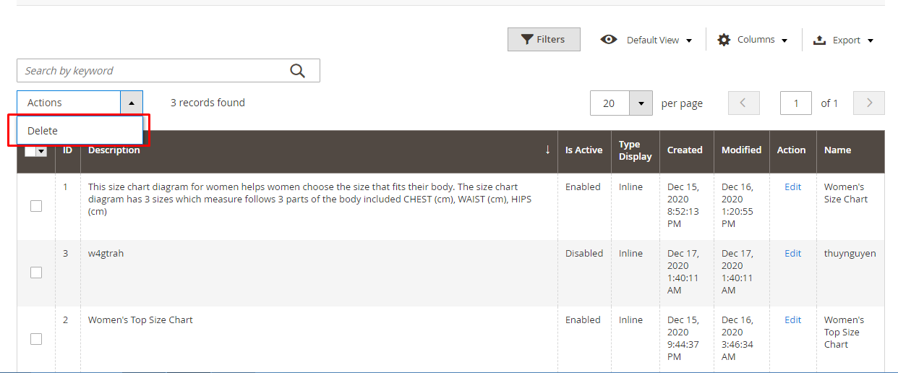Open the per page size dropdown
The width and height of the screenshot is (898, 373).
(x=641, y=103)
